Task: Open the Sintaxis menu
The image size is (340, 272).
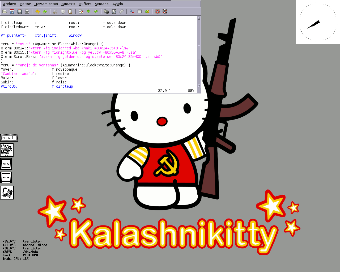Action: pyautogui.click(x=68, y=4)
